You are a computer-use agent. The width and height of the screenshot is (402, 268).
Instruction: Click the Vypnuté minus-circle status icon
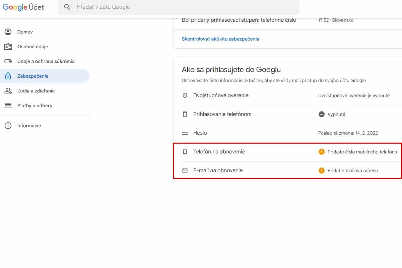point(322,114)
